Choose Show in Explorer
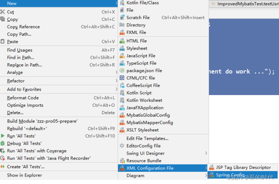Screen dimensions: 279x184 (59, 175)
